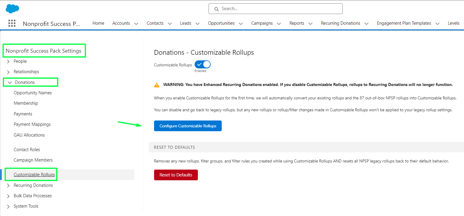The image size is (464, 216).
Task: Click Configure Customizable Rollups button
Action: 188,126
